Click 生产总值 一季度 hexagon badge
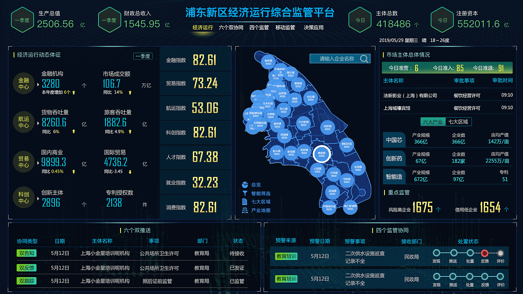 coord(22,20)
